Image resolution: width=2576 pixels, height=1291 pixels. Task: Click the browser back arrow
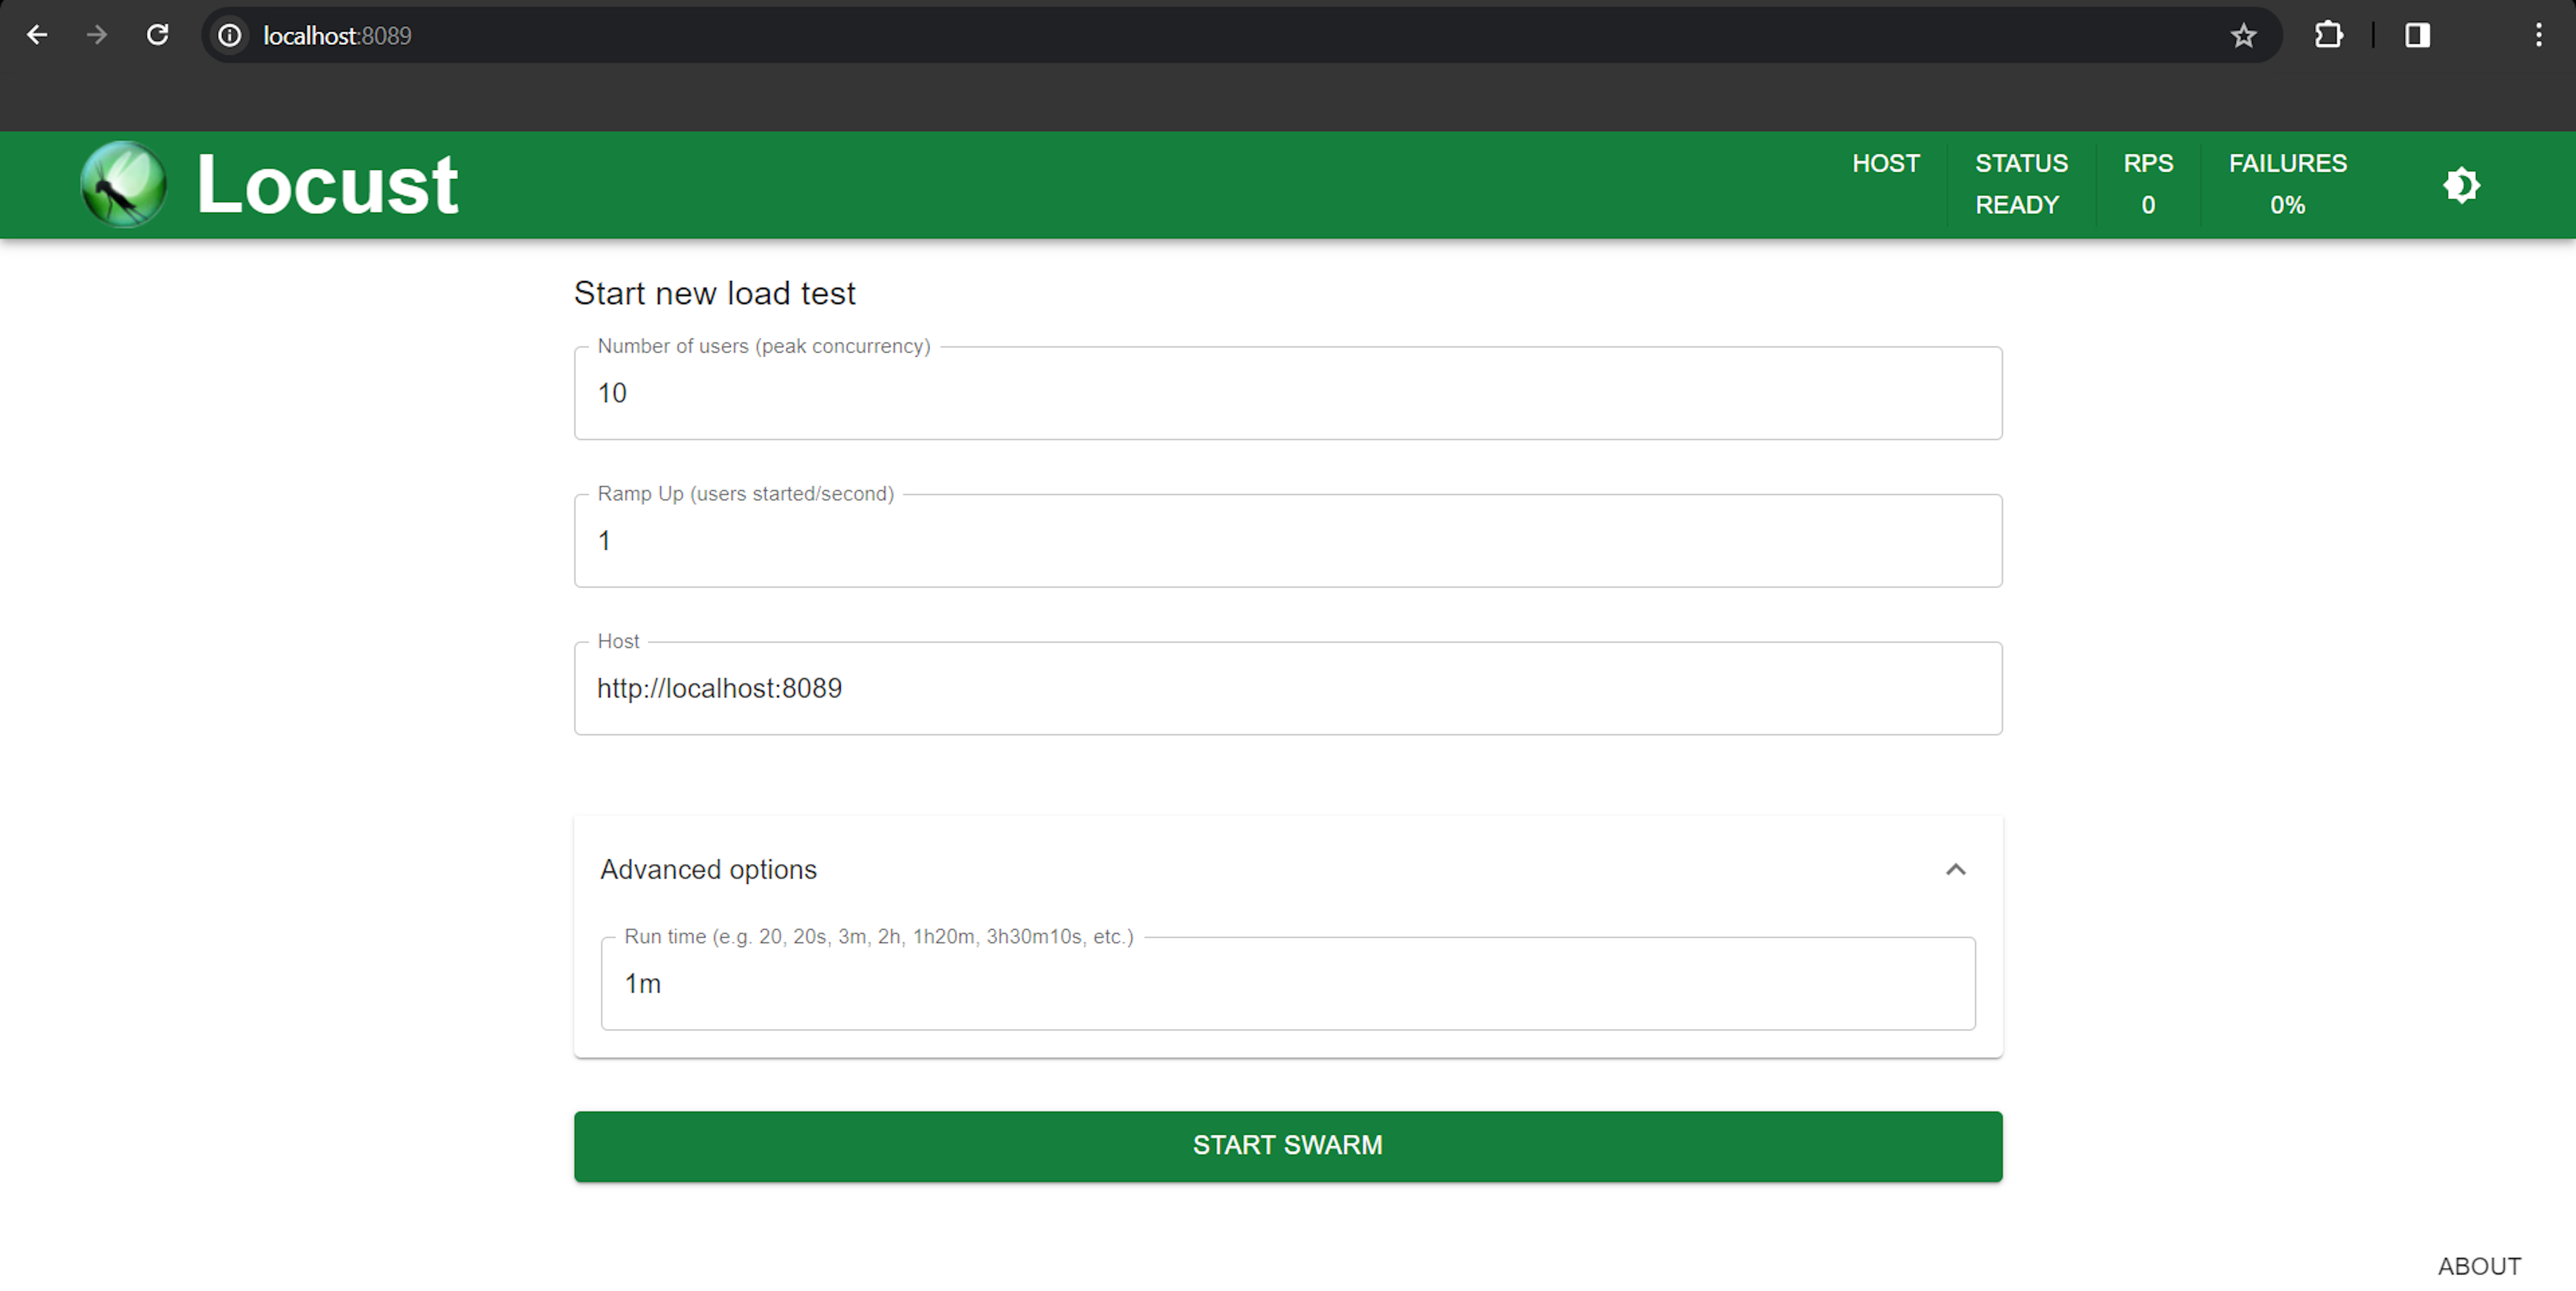[37, 36]
